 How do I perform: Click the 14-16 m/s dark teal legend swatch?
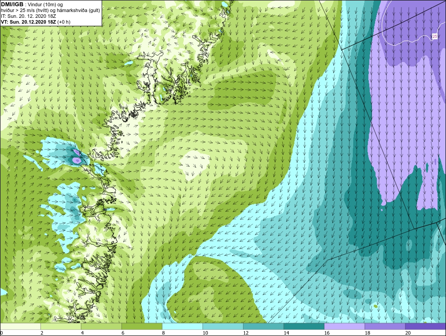(x=304, y=326)
